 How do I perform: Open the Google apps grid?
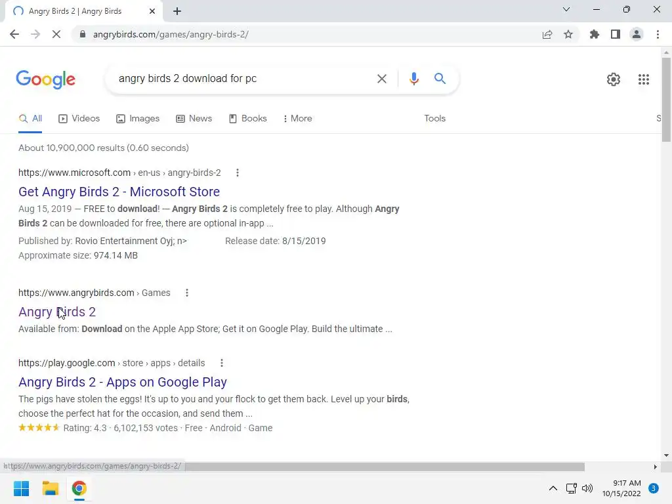pyautogui.click(x=643, y=79)
